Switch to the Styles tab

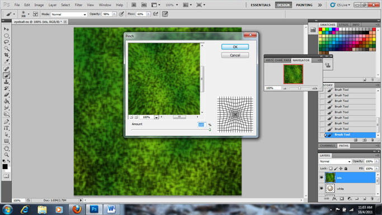click(343, 25)
